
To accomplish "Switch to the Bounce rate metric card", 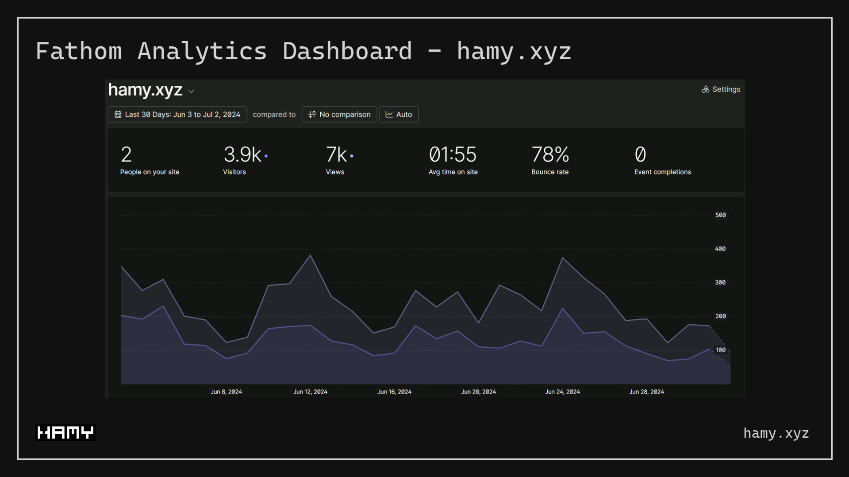I will (550, 160).
